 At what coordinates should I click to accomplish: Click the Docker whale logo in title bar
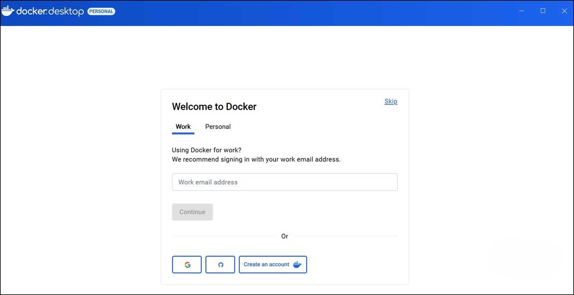[x=8, y=11]
